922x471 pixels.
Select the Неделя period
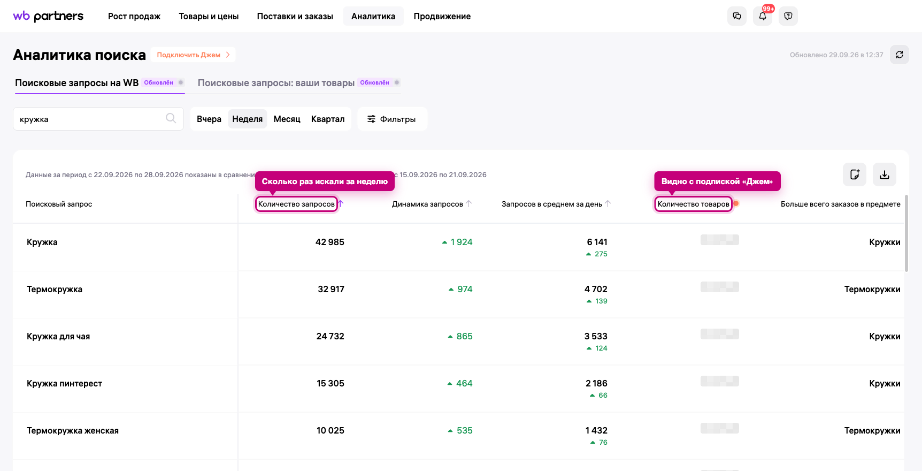pos(248,119)
